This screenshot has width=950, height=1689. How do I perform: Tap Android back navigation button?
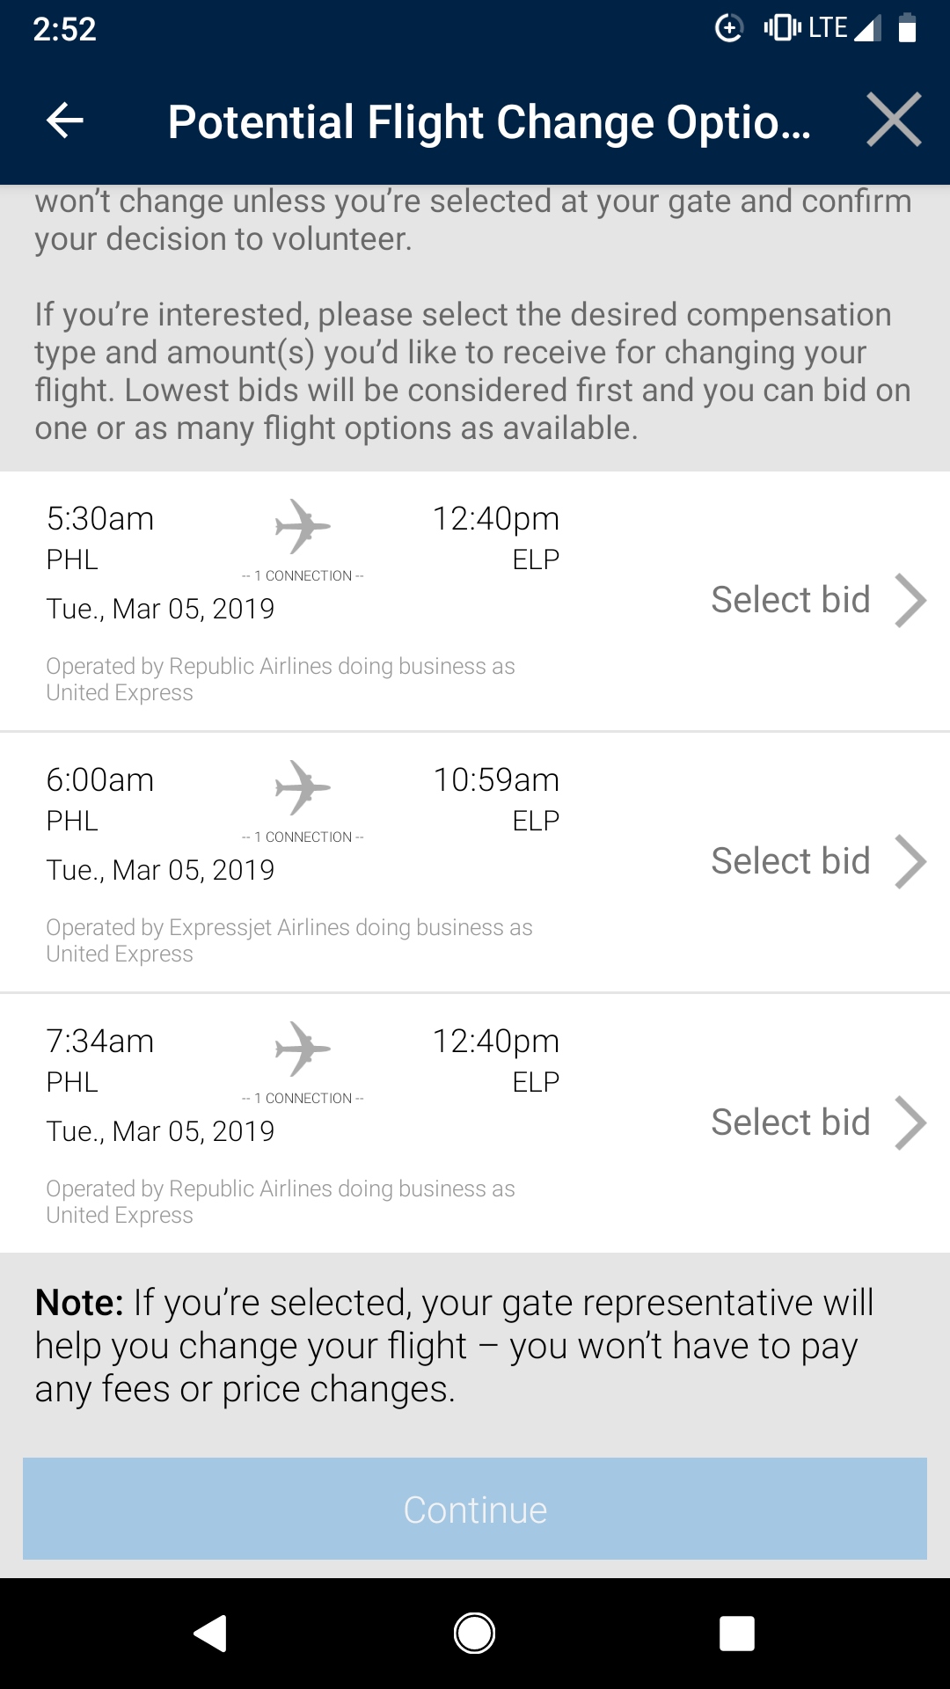[x=211, y=1634]
